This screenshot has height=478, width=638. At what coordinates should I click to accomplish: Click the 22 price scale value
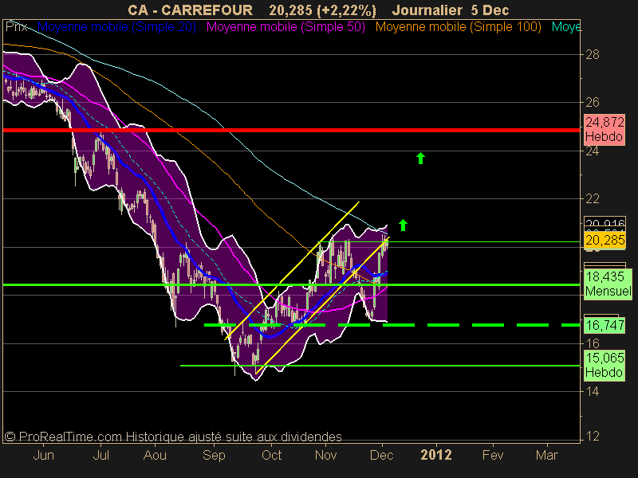click(593, 198)
